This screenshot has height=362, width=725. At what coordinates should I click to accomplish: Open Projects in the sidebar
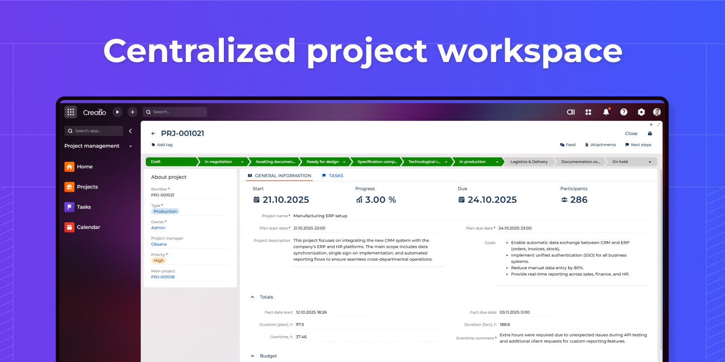tap(87, 187)
